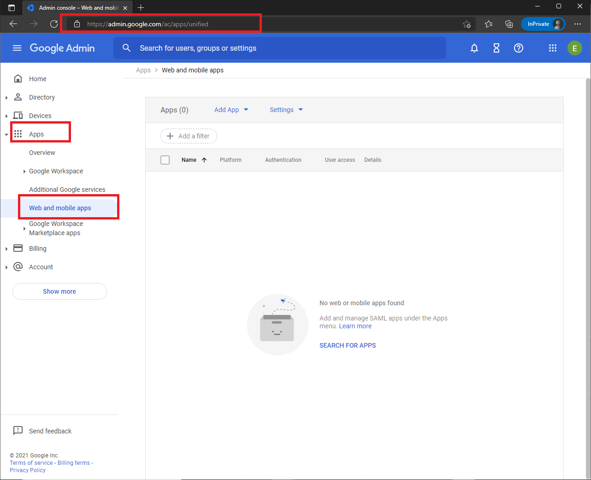The width and height of the screenshot is (591, 480).
Task: Click the Account at-sign icon
Action: [18, 267]
